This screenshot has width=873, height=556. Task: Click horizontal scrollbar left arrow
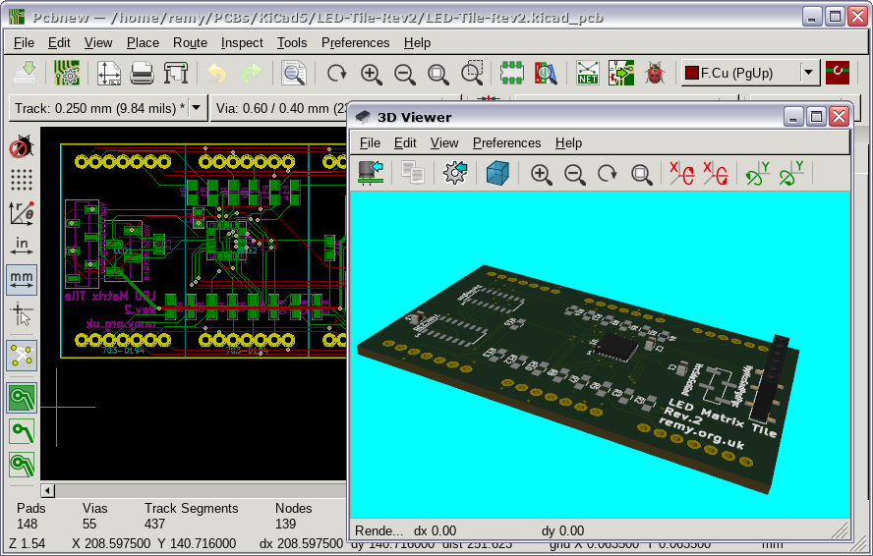click(x=48, y=491)
